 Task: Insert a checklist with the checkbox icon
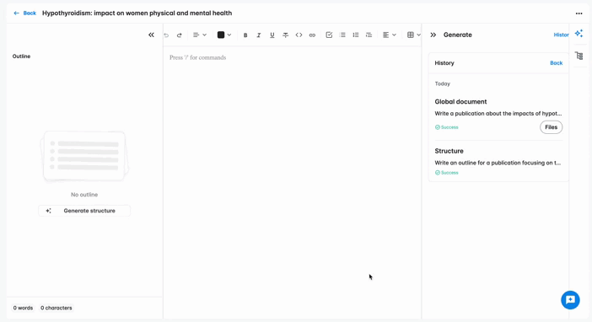click(329, 35)
